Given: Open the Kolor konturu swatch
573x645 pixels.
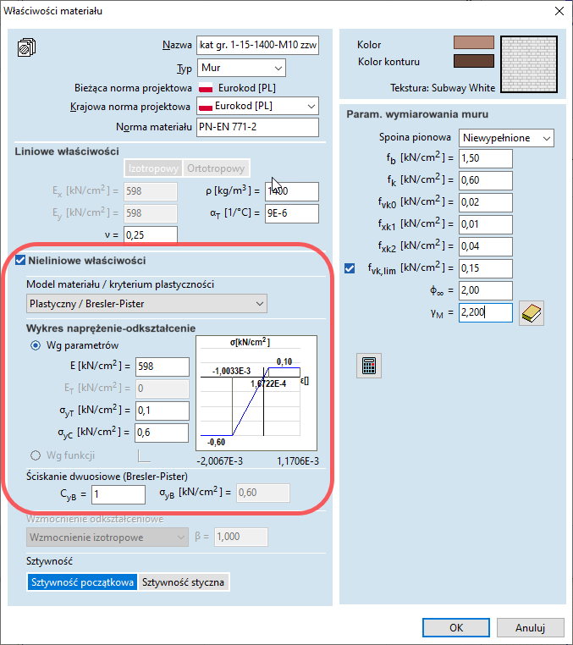Looking at the screenshot, I should click(x=473, y=61).
